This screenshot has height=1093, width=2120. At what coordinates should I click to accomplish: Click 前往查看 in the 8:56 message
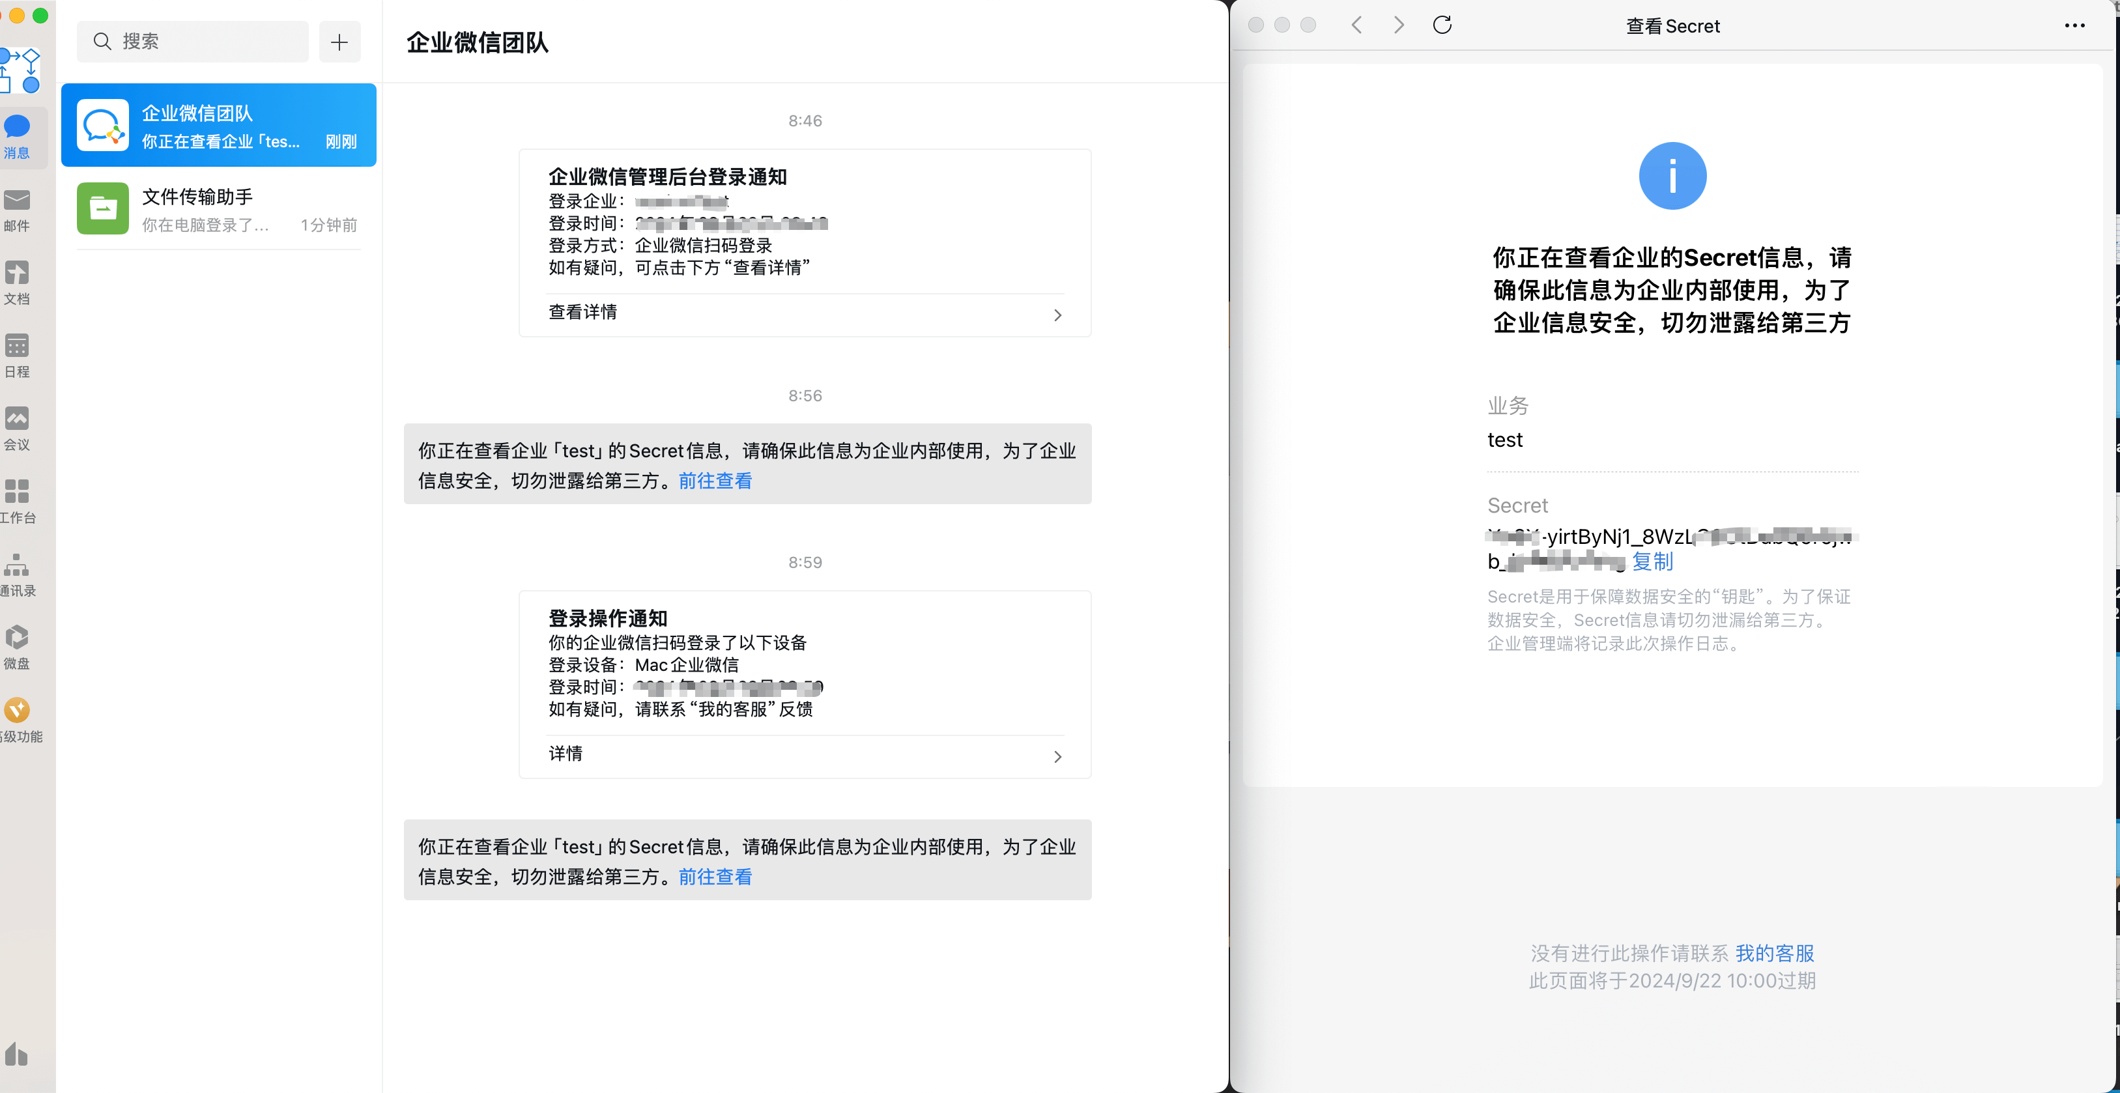pos(714,481)
